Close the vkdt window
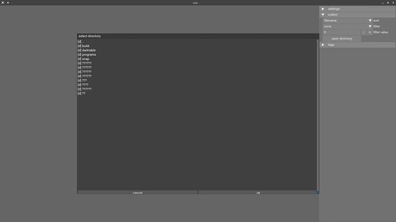 click(393, 3)
